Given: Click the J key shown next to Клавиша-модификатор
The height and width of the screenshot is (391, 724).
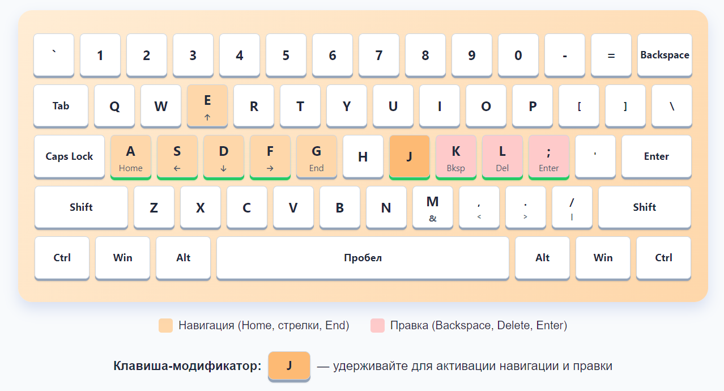Looking at the screenshot, I should tap(289, 365).
